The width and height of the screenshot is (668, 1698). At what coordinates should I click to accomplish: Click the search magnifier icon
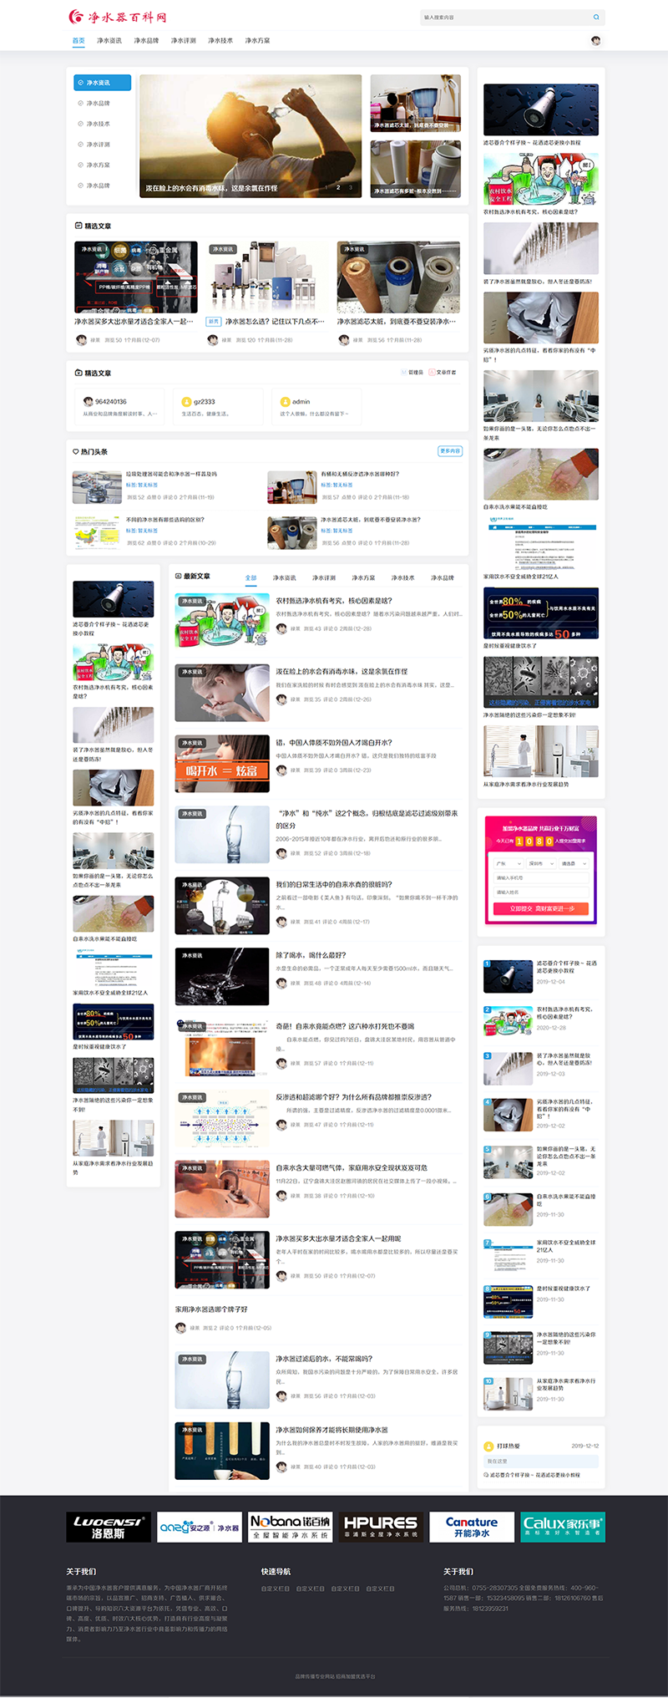(596, 18)
